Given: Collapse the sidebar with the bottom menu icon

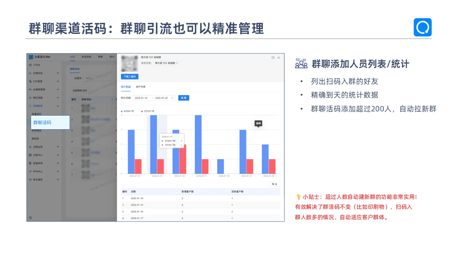Looking at the screenshot, I should (30, 217).
